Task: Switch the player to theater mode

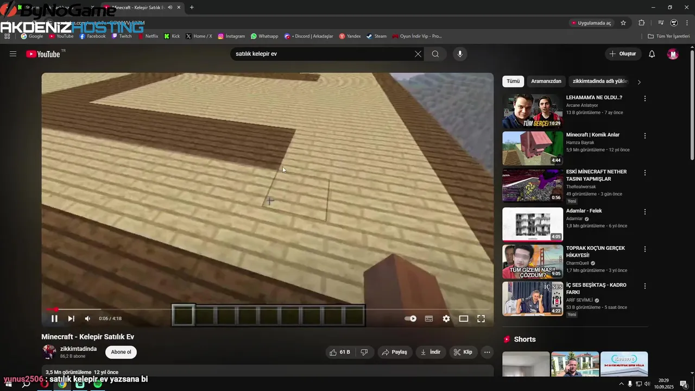Action: (464, 319)
